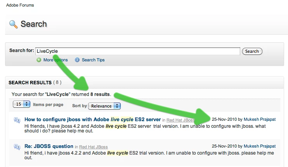Open Mukesh Prajapat profile on first result

coord(260,119)
